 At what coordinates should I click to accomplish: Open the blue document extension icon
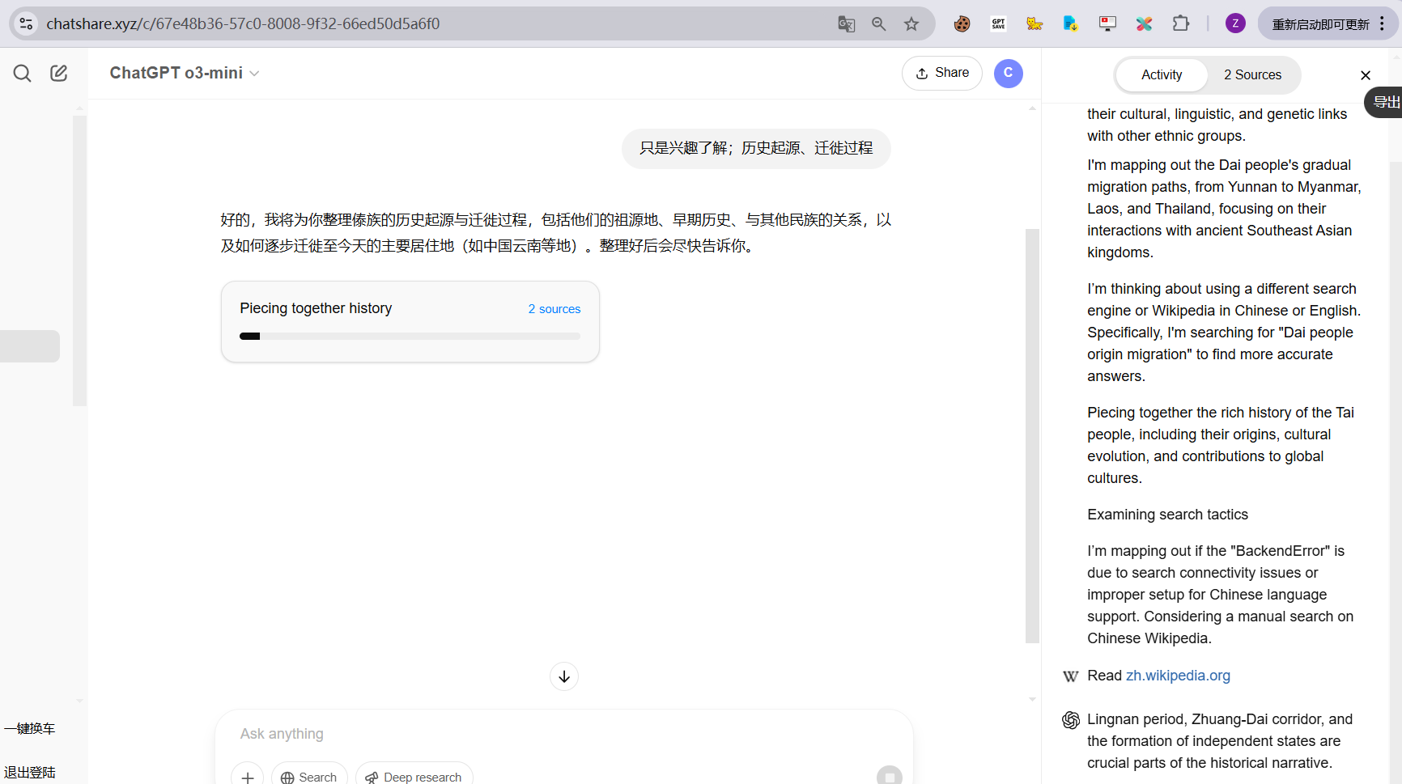[1071, 24]
